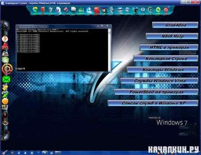
Task: Open the Командная Строка button
Action: (x=166, y=58)
